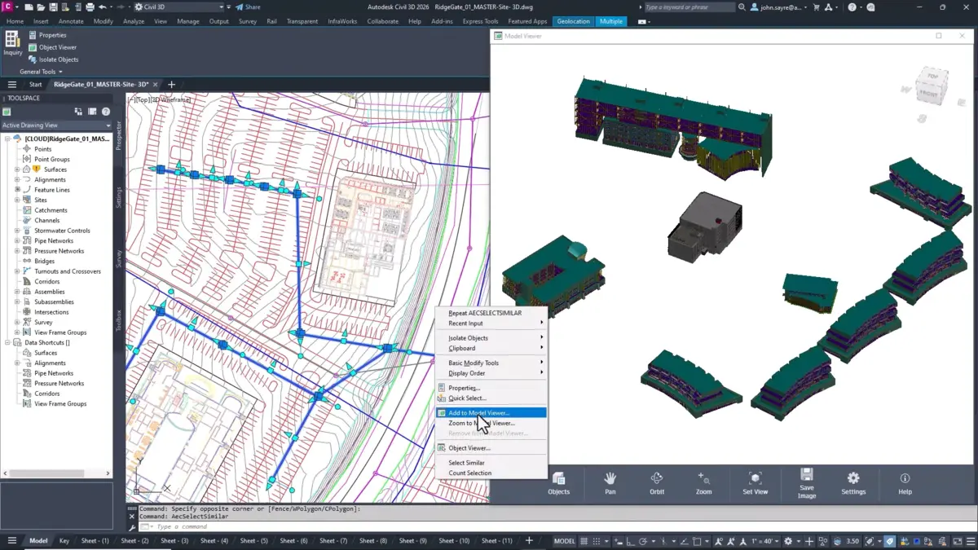Image resolution: width=978 pixels, height=550 pixels.
Task: Add a new layout sheet with plus icon
Action: [529, 540]
